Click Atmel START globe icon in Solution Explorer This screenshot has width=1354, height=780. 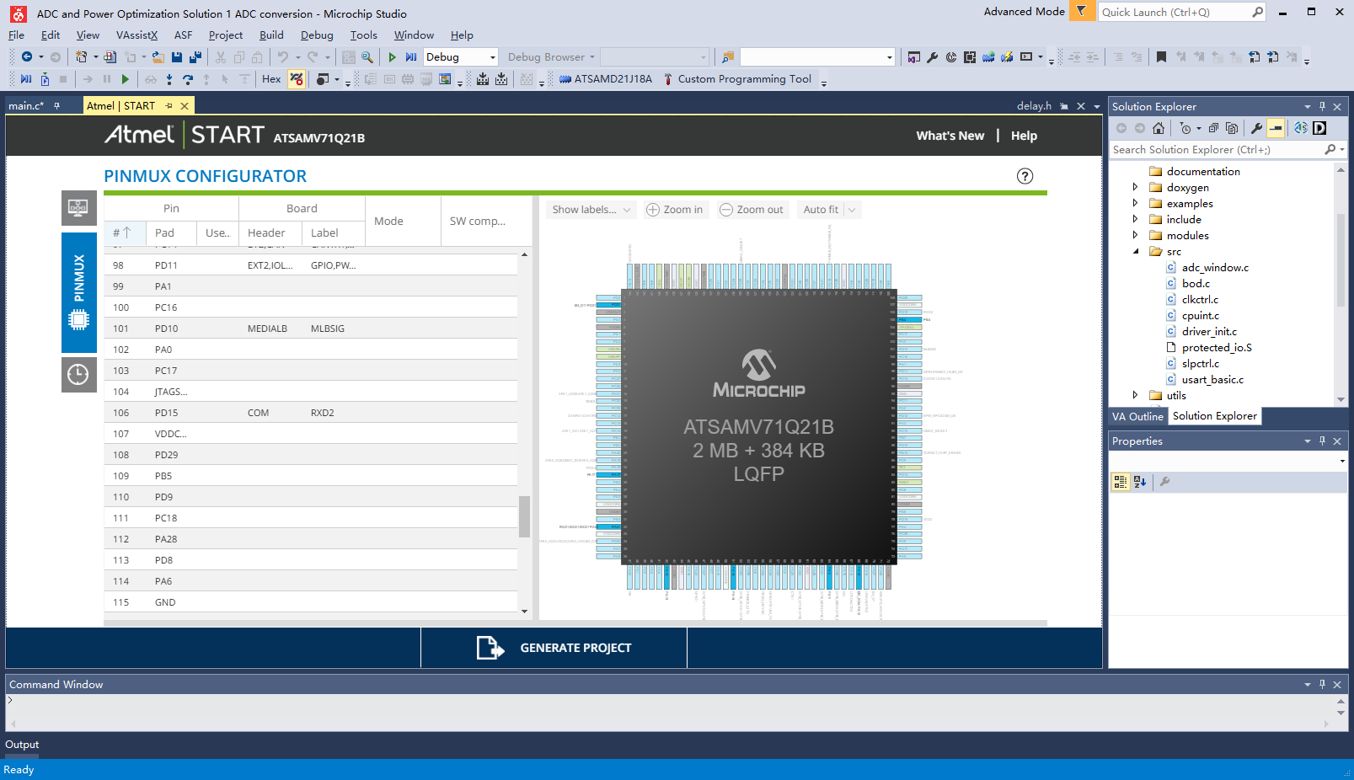point(1301,128)
